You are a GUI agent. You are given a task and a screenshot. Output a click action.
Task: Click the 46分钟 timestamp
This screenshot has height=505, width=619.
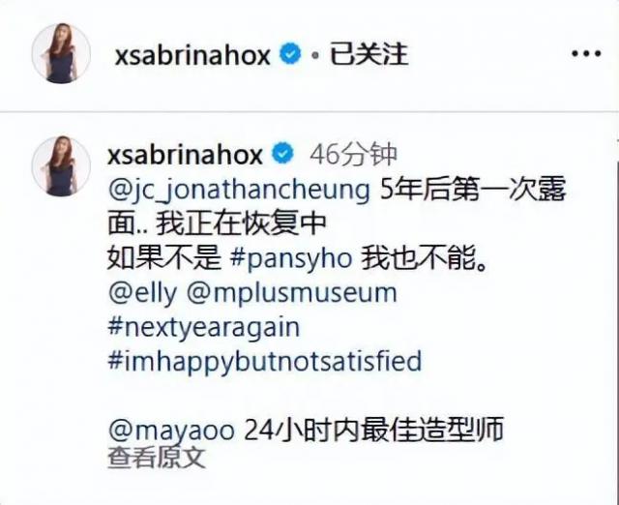pyautogui.click(x=353, y=155)
